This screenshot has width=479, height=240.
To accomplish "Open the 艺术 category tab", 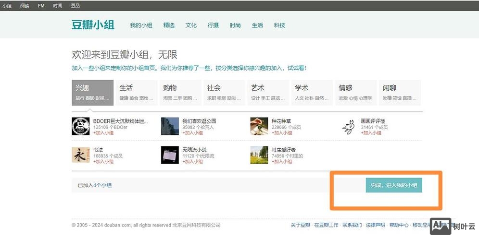I will point(268,93).
